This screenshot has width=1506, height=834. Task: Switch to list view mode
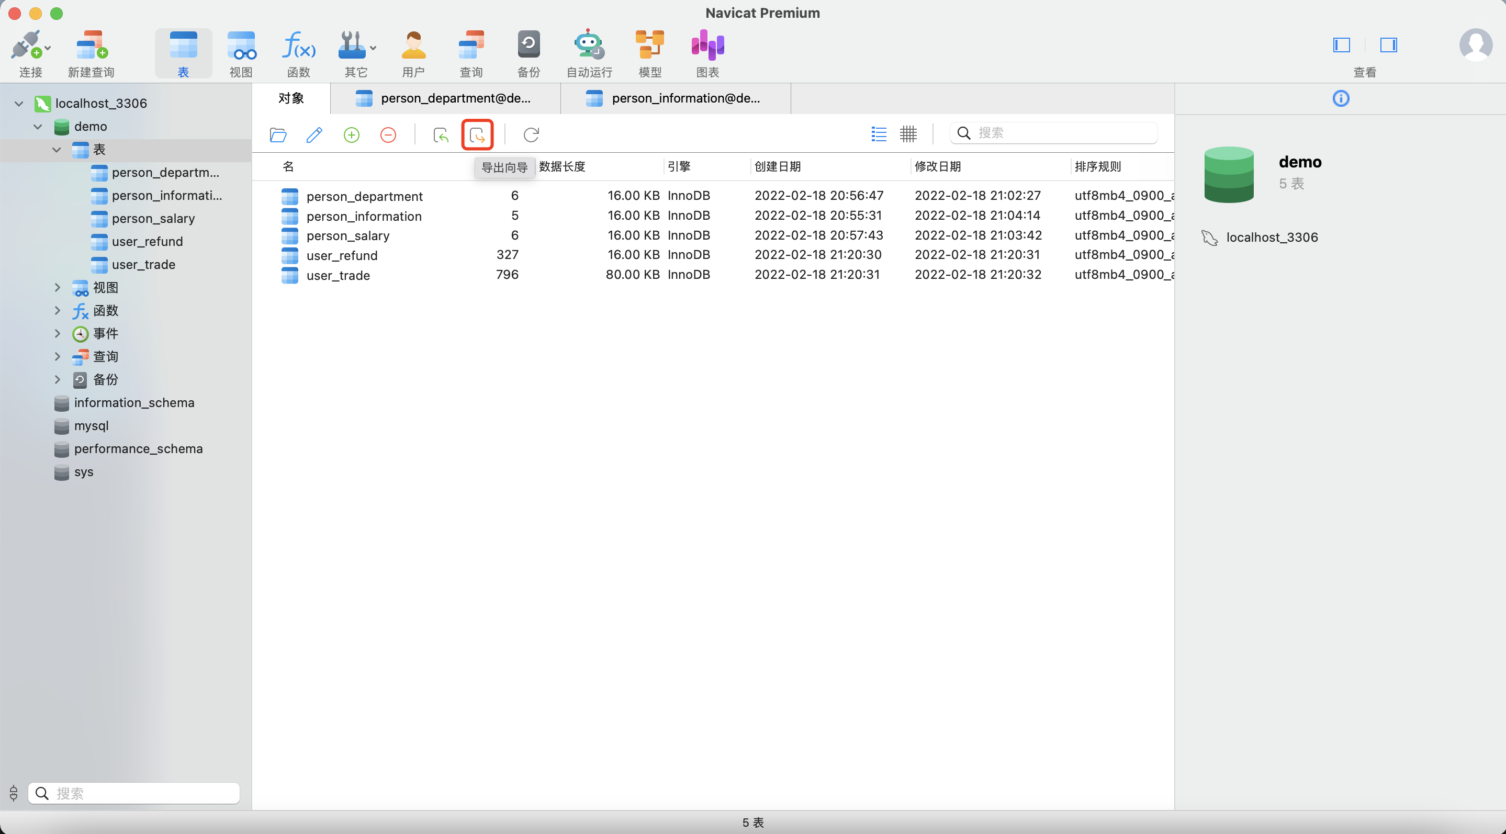coord(879,134)
